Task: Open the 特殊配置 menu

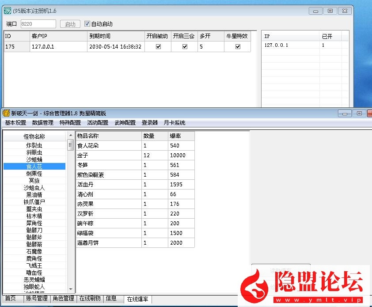Action: tap(71, 123)
